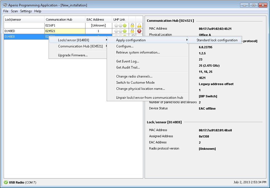
Task: Click the 25 (2.475 GHz) channel value
Action: coord(209,66)
